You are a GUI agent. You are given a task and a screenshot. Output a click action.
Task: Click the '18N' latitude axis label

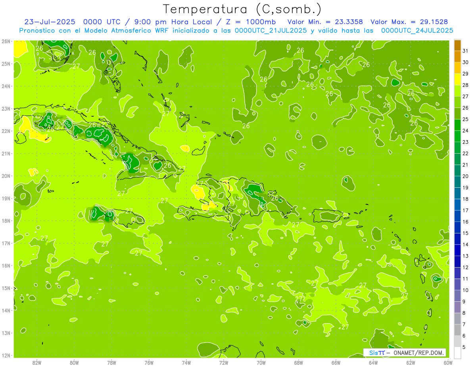(x=6, y=221)
